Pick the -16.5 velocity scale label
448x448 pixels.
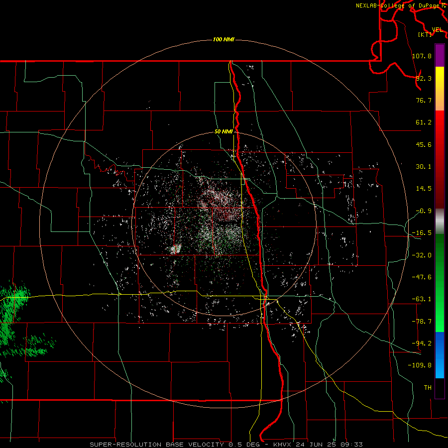[422, 233]
